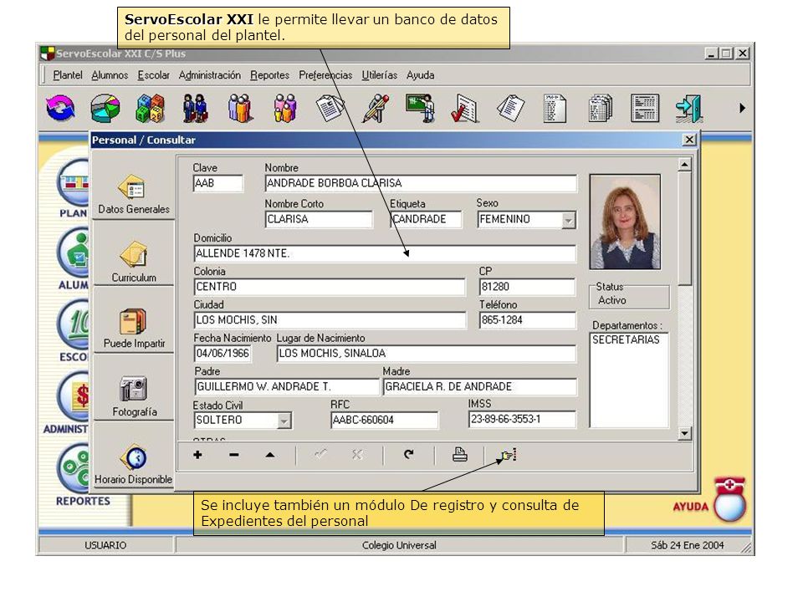Click the multiple report pages toolbar icon
The height and width of the screenshot is (602, 803).
pos(600,108)
